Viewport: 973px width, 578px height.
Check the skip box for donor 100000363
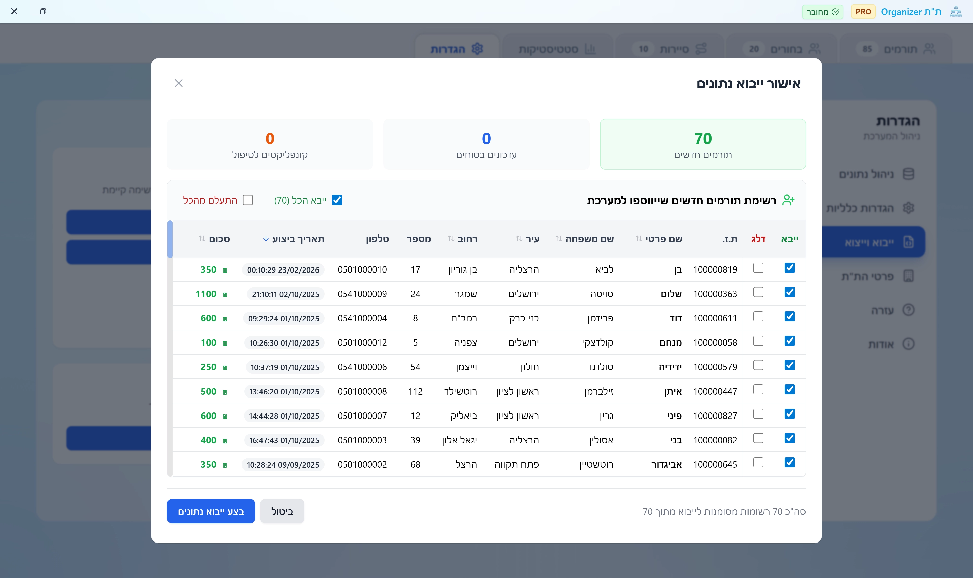tap(758, 292)
